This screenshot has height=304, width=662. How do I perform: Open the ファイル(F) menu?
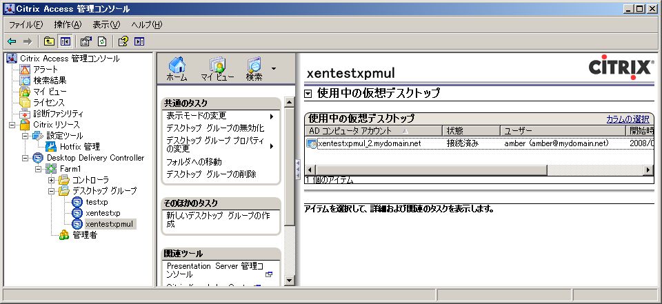click(26, 25)
